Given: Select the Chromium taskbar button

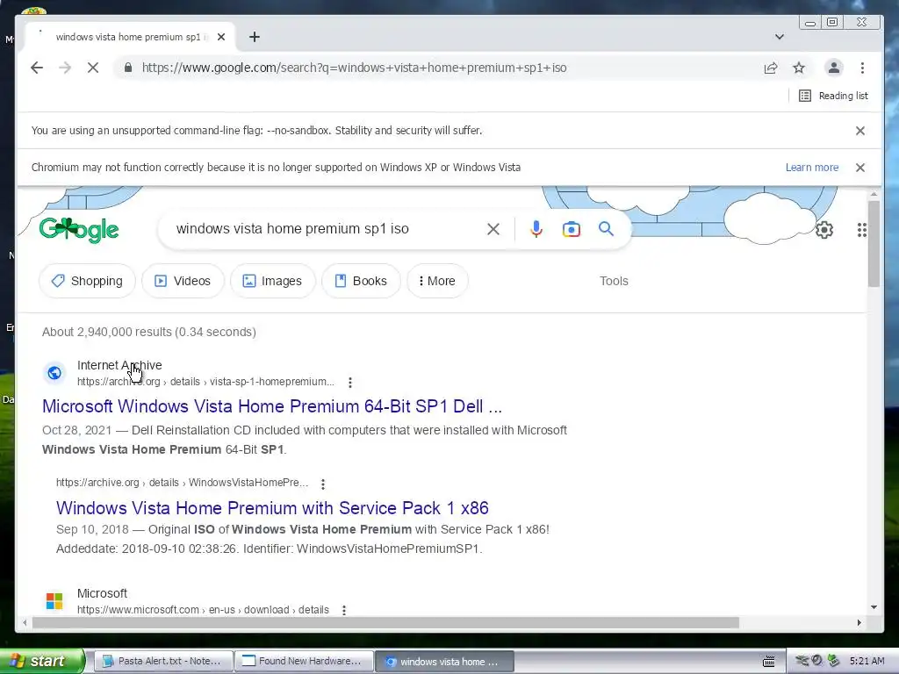Looking at the screenshot, I should point(444,662).
